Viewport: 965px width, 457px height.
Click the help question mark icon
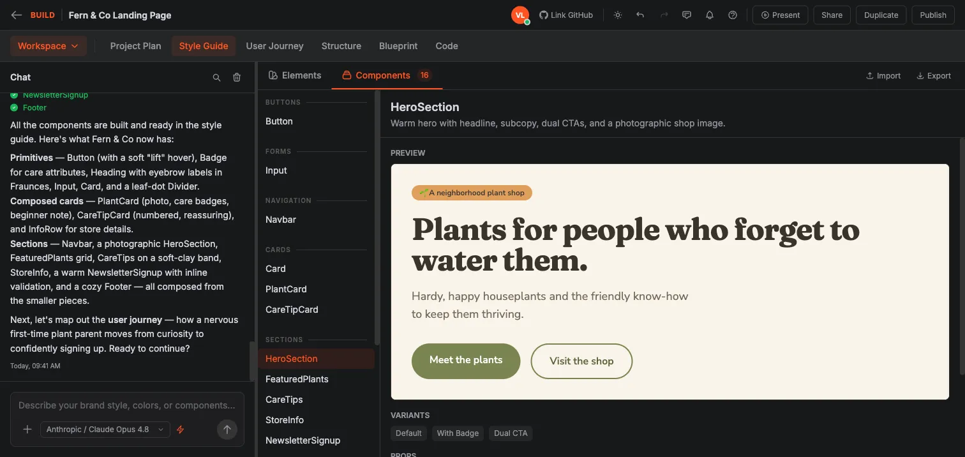point(733,15)
